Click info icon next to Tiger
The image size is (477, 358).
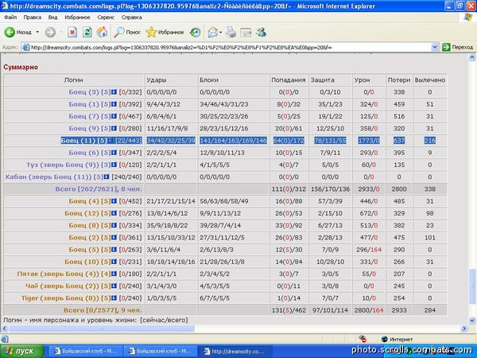[114, 298]
